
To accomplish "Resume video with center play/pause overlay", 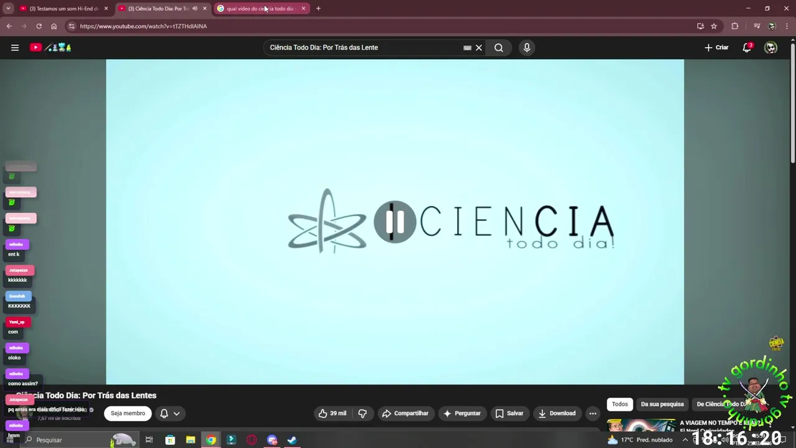I will [395, 222].
